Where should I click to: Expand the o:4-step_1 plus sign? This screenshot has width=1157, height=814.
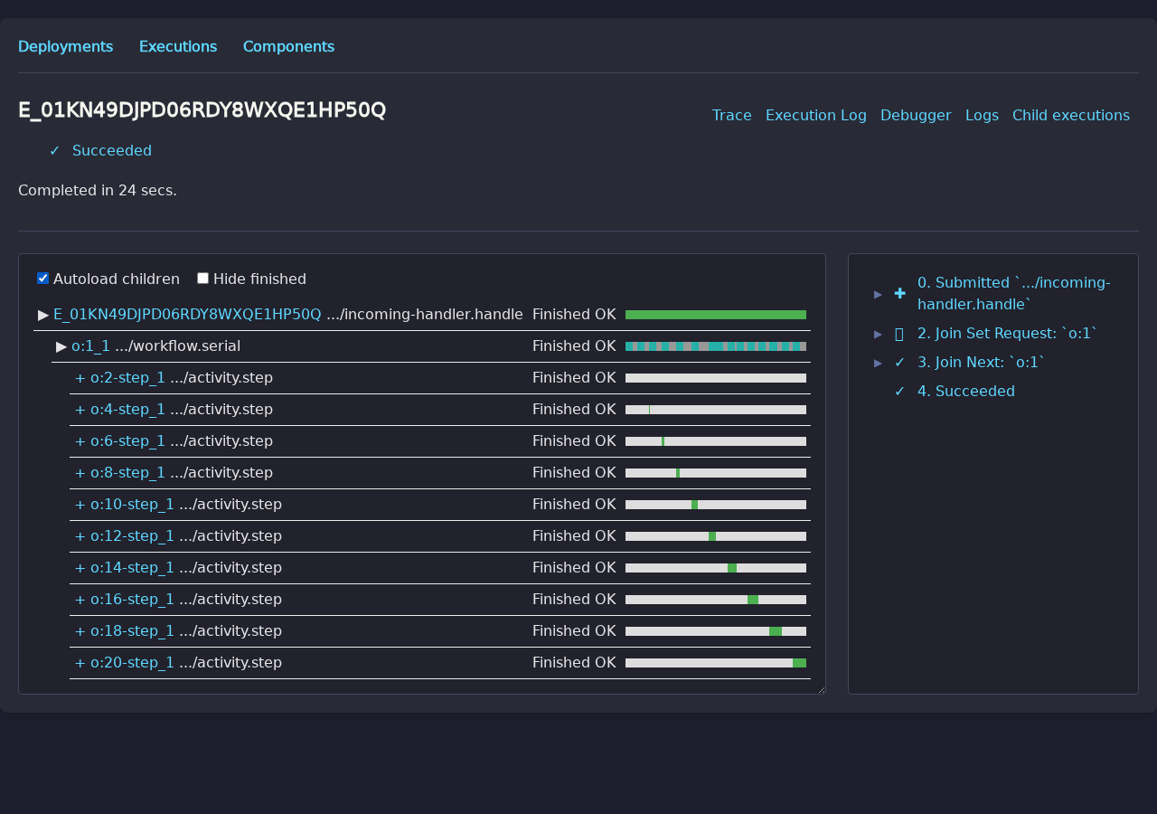point(80,410)
